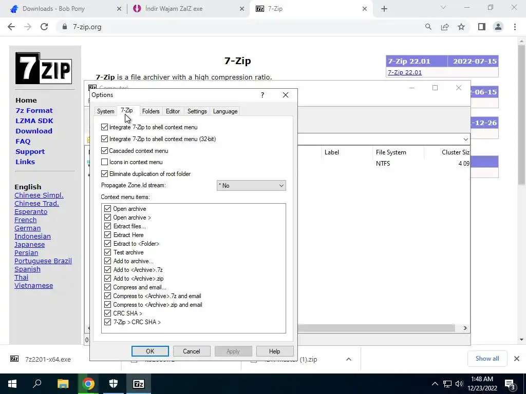This screenshot has width=526, height=394.
Task: Open Windows Security shield in taskbar
Action: click(114, 384)
